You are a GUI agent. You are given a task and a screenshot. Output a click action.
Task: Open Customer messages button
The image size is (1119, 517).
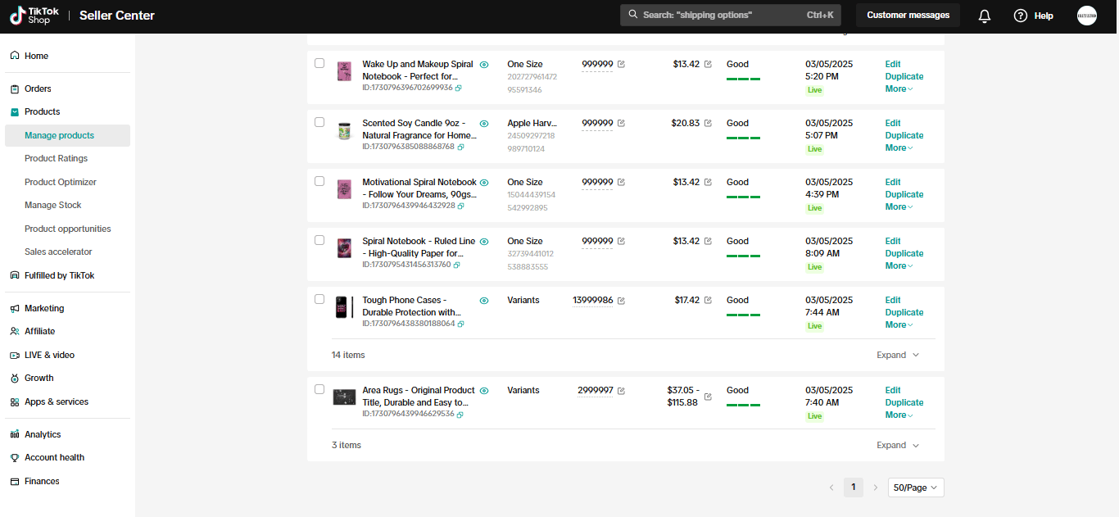(x=908, y=16)
